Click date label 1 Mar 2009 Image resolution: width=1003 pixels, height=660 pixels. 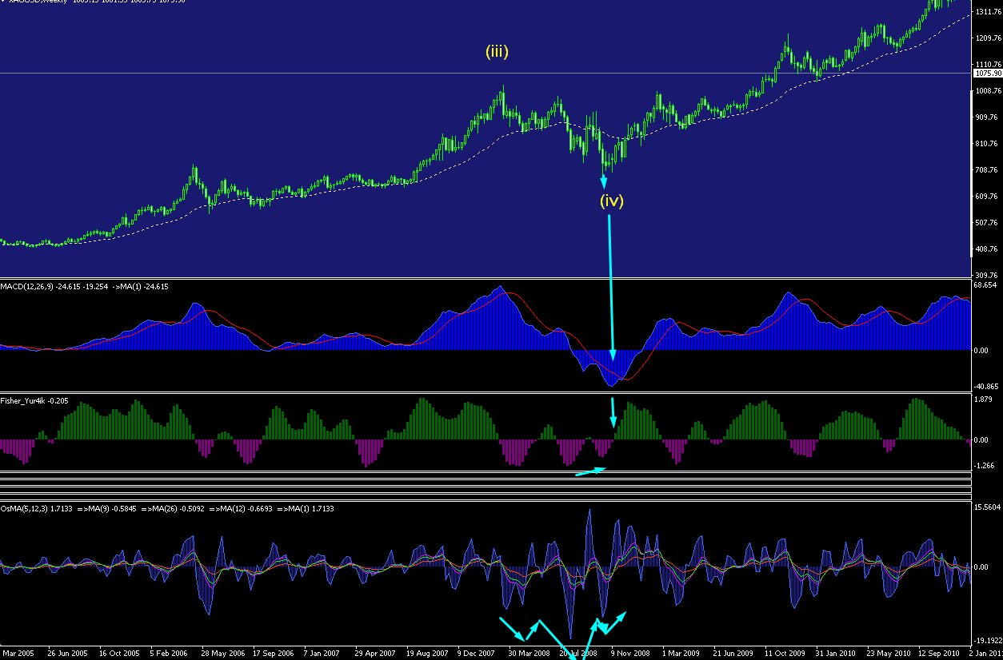[682, 654]
